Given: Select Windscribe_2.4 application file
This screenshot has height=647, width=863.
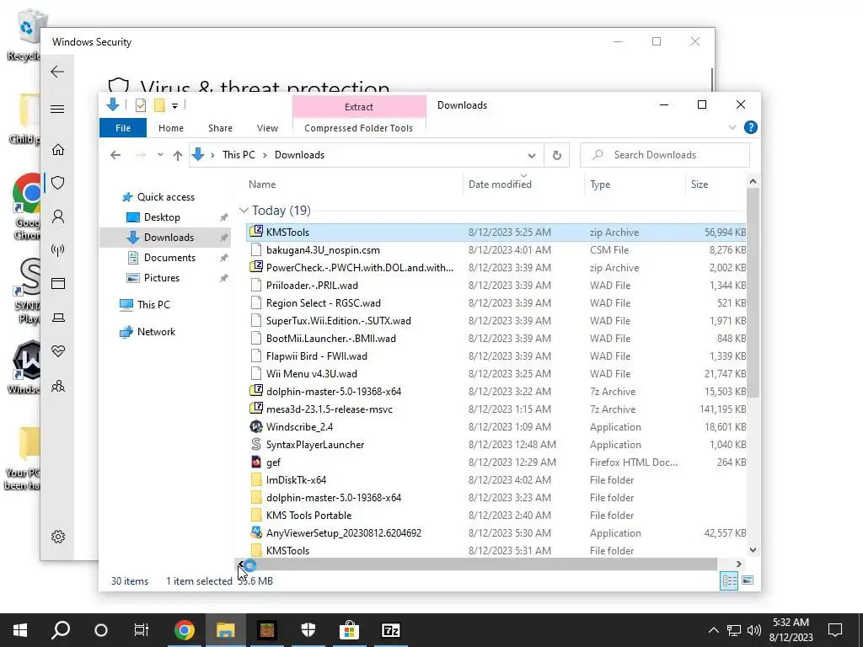Looking at the screenshot, I should pyautogui.click(x=496, y=427).
